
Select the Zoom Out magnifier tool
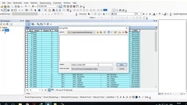pos(2,10)
